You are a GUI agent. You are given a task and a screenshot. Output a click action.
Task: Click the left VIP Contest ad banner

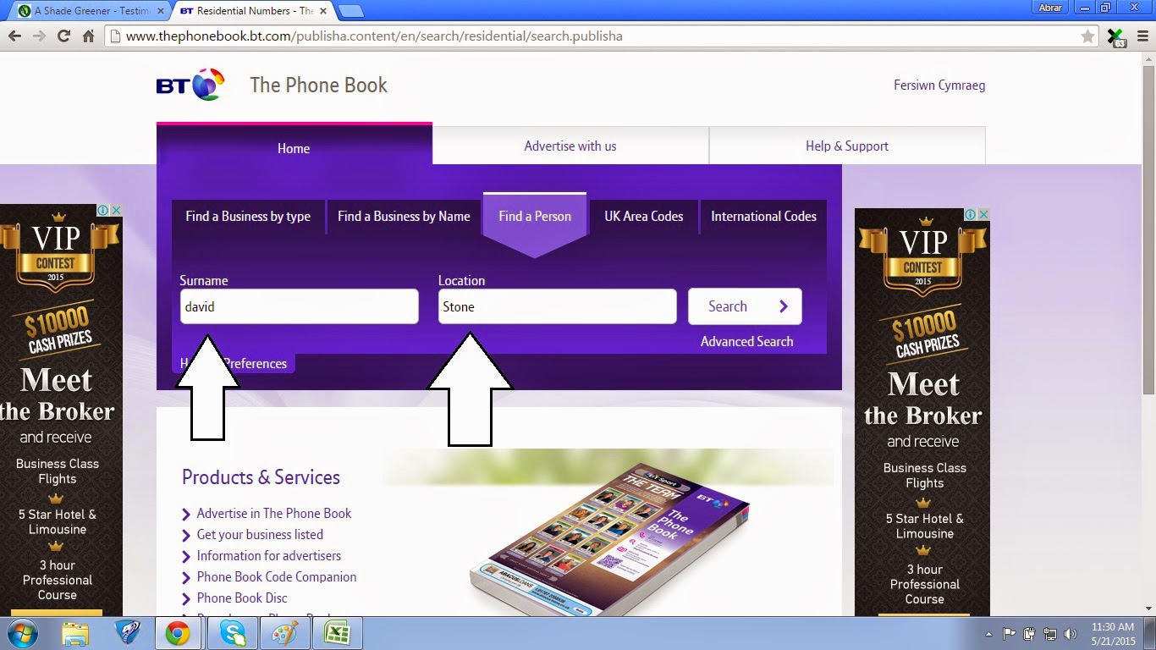[61, 410]
